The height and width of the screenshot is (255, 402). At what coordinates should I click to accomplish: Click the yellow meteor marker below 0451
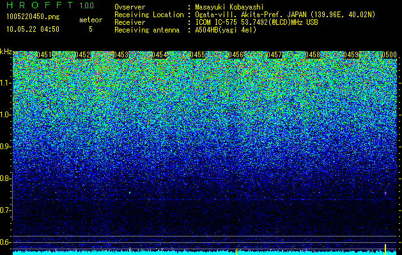pos(56,251)
